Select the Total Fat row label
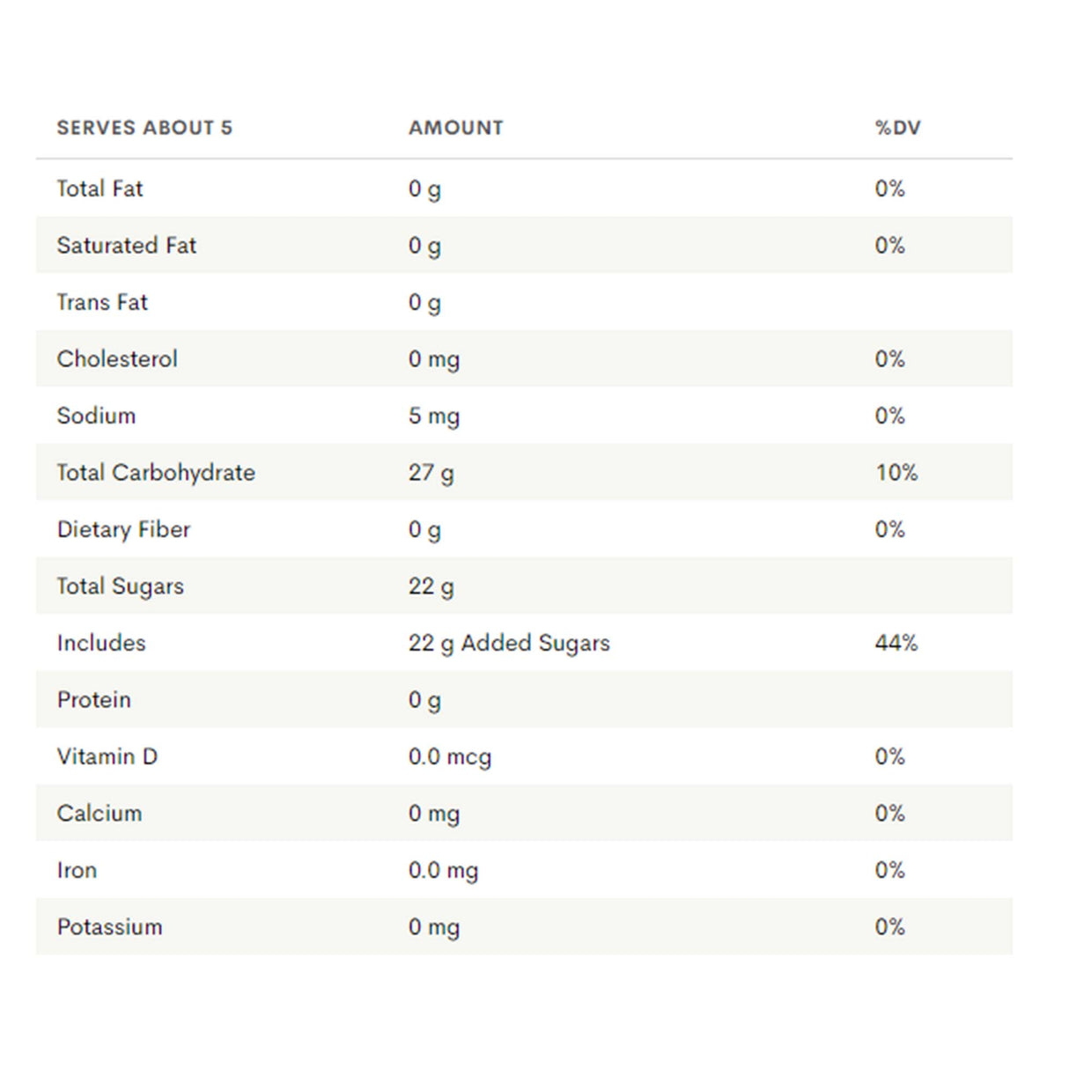Viewport: 1069px width, 1069px height. [x=100, y=188]
